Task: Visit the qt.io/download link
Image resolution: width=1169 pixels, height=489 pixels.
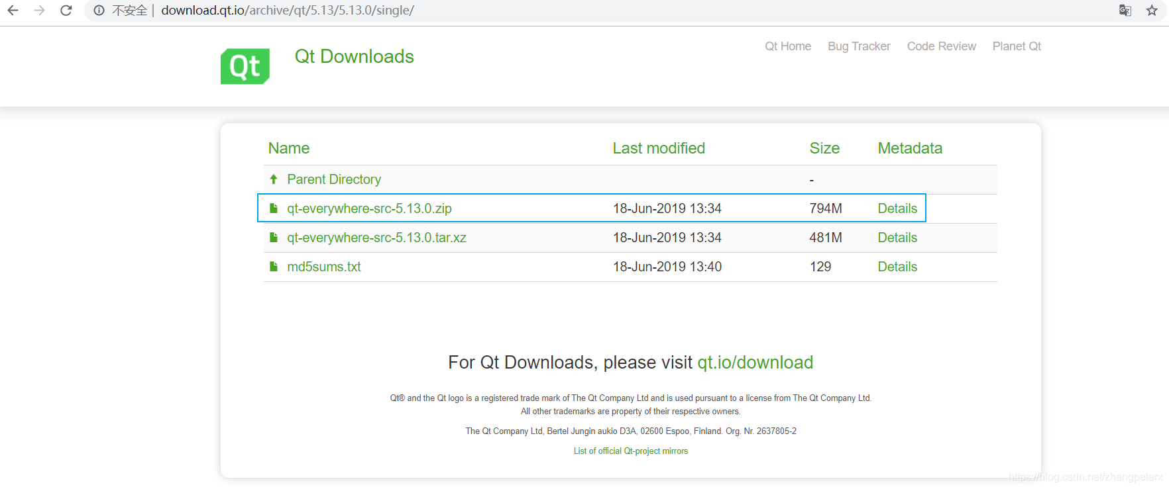Action: point(755,363)
